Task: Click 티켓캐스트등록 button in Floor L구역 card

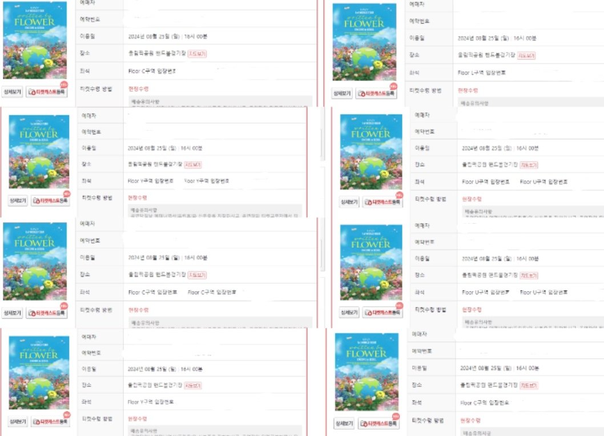Action: point(376,93)
